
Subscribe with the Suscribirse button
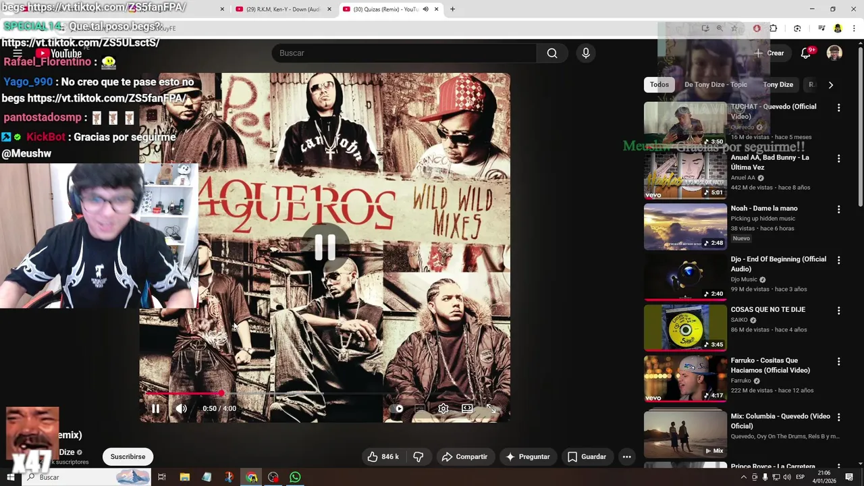point(128,457)
